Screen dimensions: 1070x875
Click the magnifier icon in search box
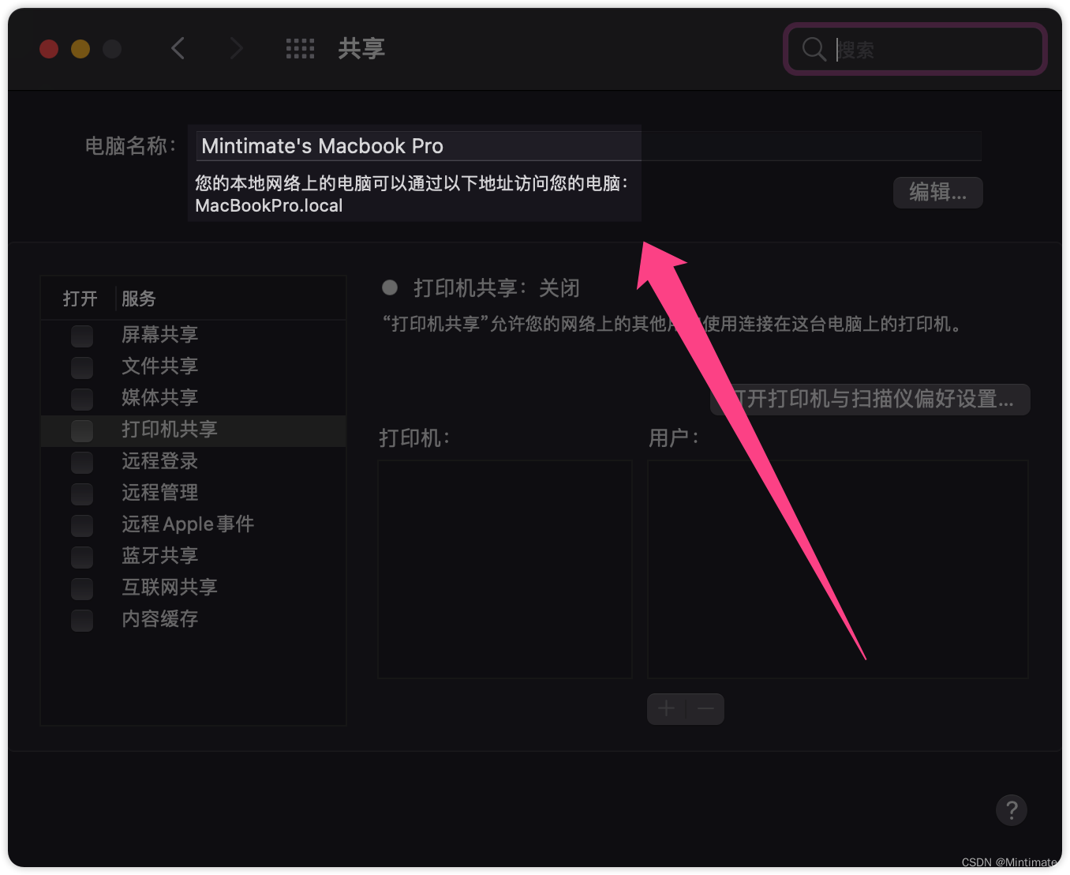click(814, 49)
